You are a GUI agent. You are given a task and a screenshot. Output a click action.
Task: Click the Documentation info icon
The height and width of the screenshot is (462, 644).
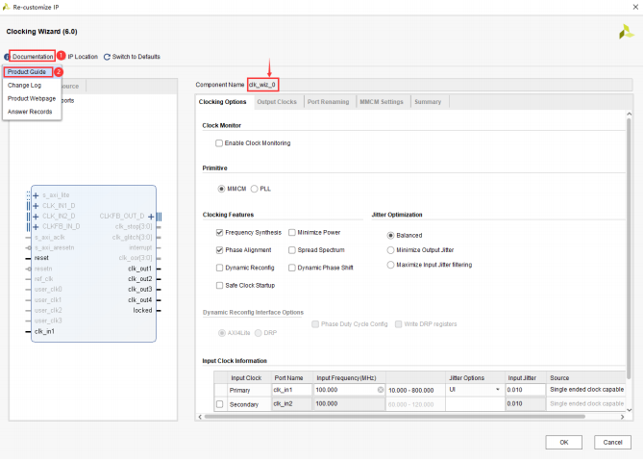[x=7, y=57]
